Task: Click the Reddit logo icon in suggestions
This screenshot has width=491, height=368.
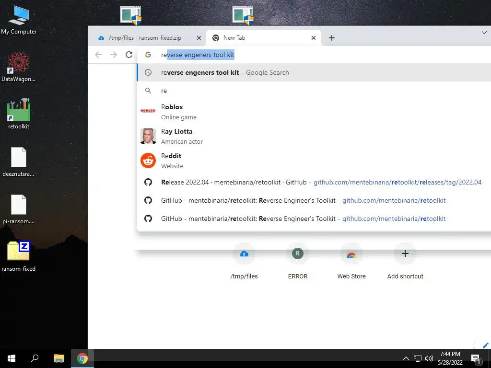Action: coord(148,161)
